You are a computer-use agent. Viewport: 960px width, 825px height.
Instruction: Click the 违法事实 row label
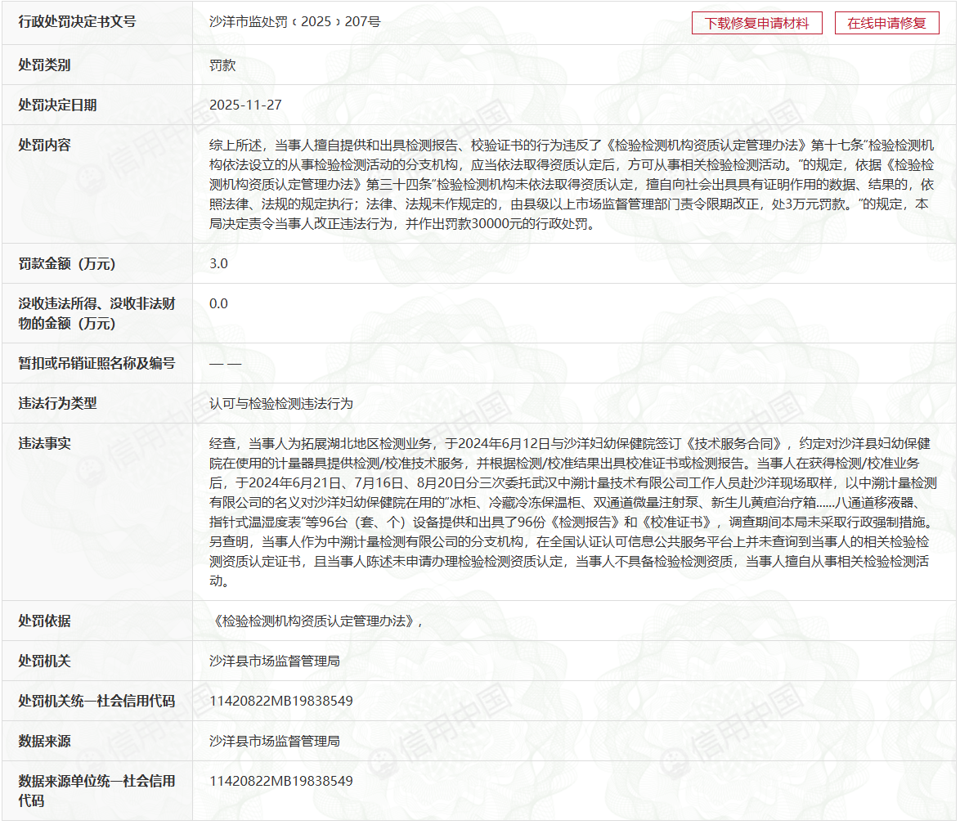click(44, 443)
